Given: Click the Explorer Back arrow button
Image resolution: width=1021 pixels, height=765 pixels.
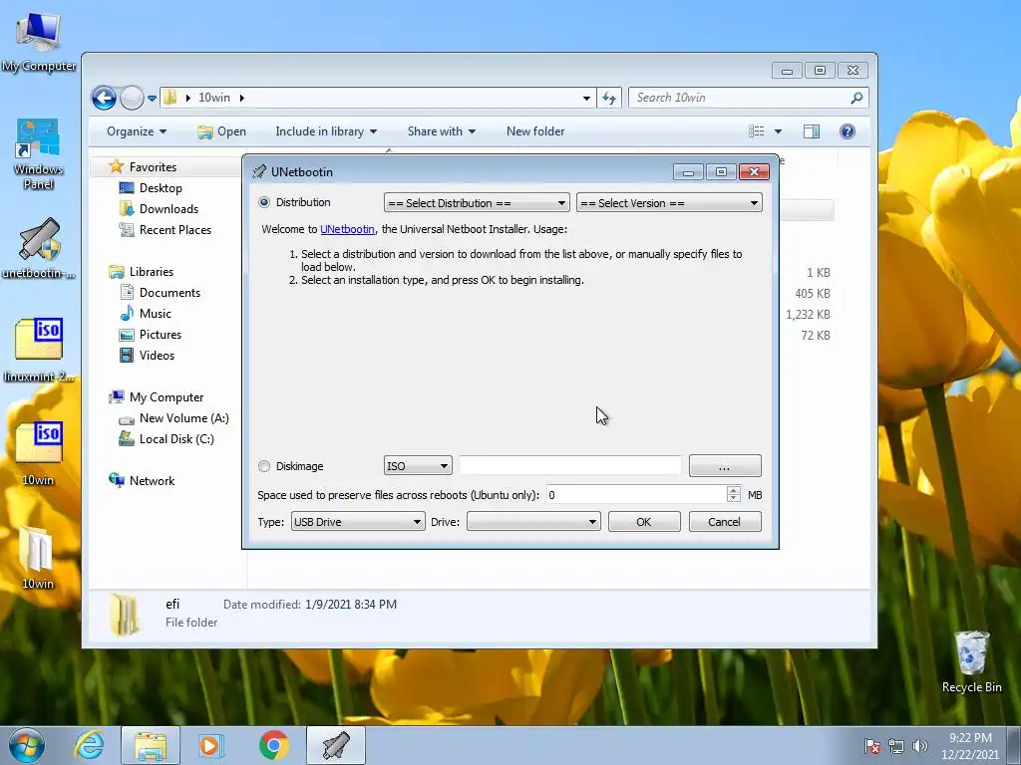Looking at the screenshot, I should tap(104, 99).
